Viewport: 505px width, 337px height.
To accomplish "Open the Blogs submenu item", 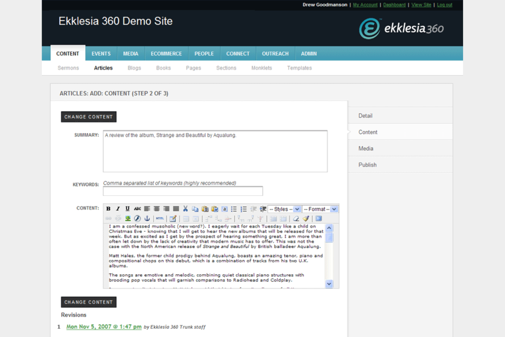I will [x=134, y=68].
